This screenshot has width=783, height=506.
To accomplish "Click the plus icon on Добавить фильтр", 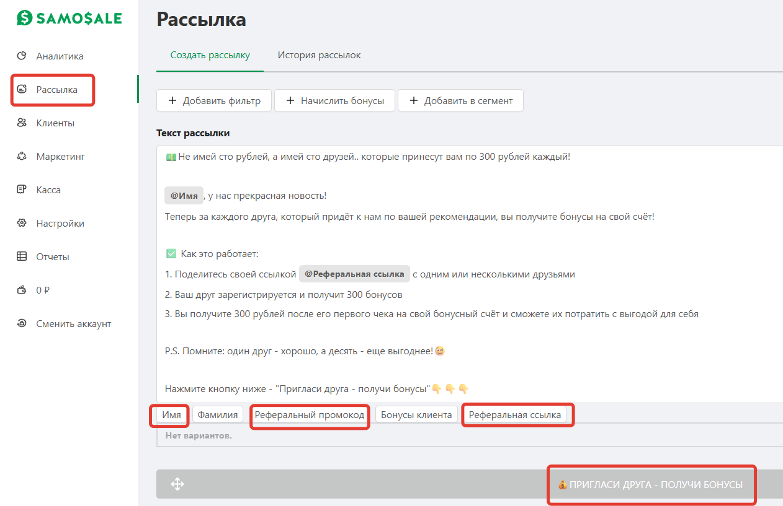I will 172,100.
